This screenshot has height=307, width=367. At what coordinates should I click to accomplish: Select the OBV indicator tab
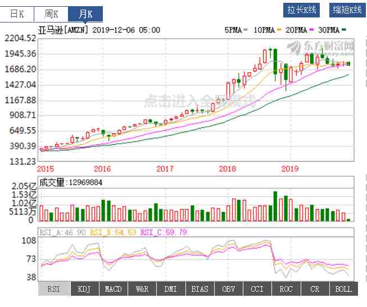(228, 289)
